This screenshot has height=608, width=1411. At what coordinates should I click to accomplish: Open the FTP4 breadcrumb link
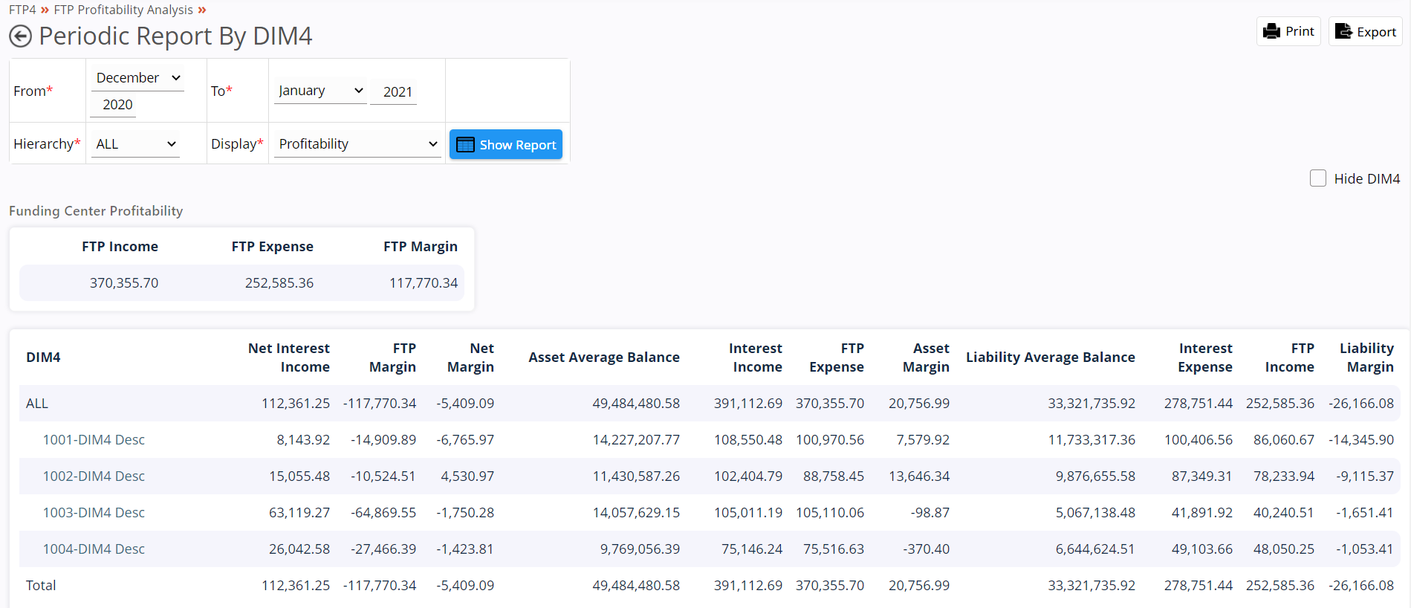coord(22,10)
